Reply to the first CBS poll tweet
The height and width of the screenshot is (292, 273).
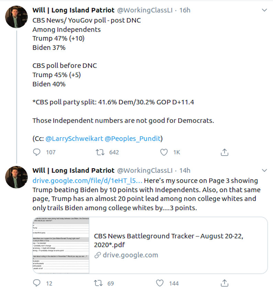pyautogui.click(x=37, y=152)
